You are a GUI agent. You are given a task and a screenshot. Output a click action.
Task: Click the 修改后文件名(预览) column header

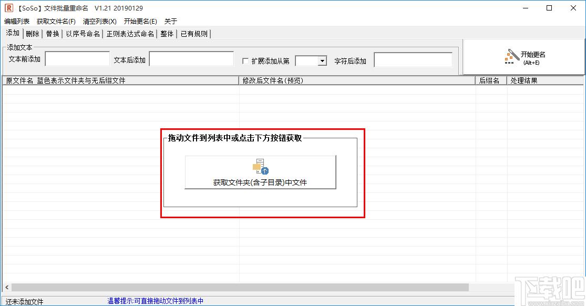357,80
